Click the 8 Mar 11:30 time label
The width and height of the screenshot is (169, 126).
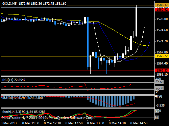[x=31, y=123]
